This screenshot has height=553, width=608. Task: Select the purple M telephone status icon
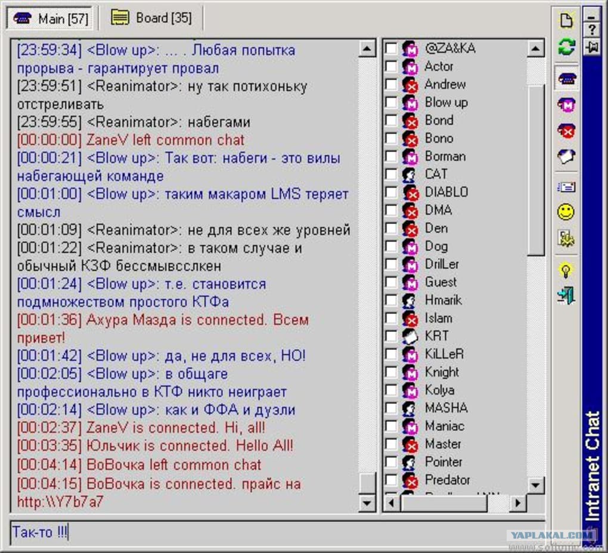(x=567, y=105)
